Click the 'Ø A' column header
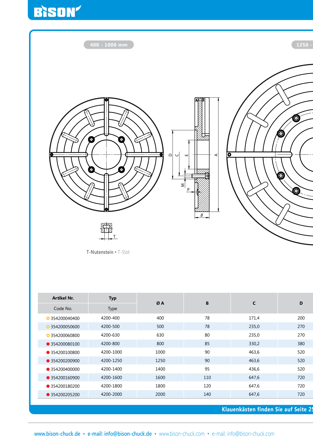The width and height of the screenshot is (313, 443). [160, 303]
